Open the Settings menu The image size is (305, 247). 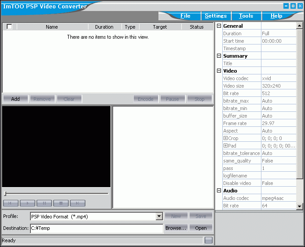tap(216, 16)
